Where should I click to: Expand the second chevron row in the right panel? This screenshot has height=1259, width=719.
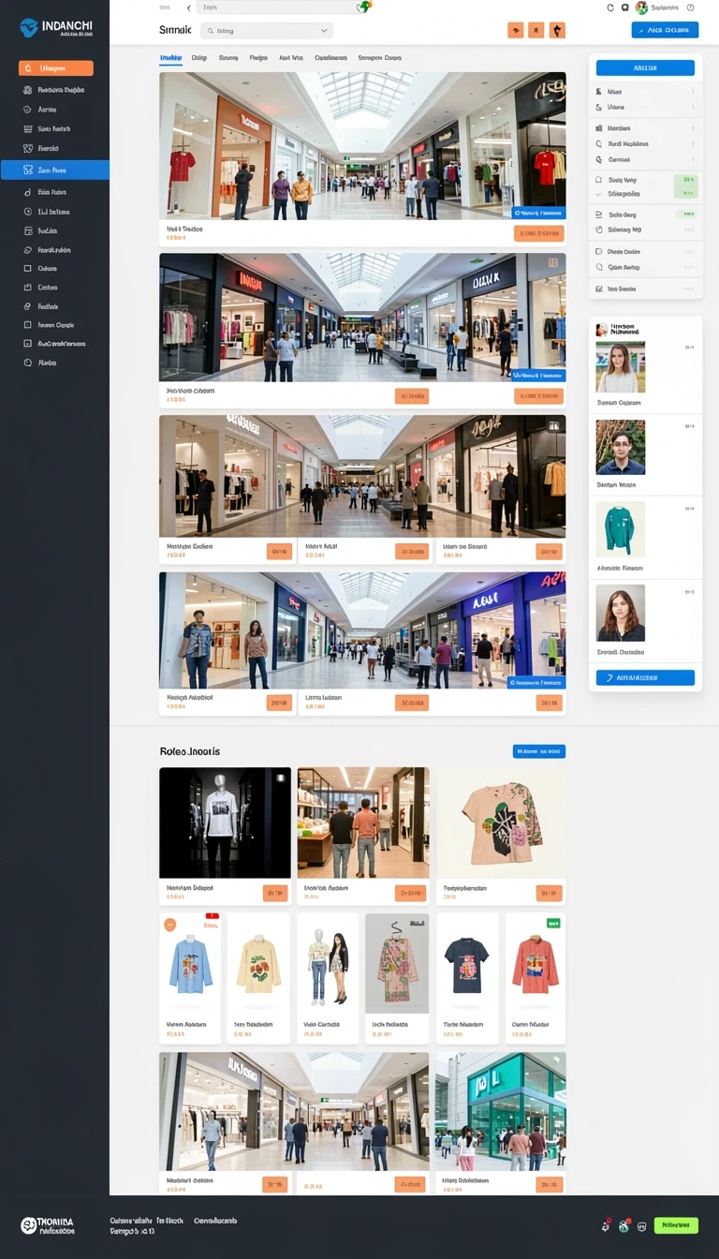coord(645,108)
